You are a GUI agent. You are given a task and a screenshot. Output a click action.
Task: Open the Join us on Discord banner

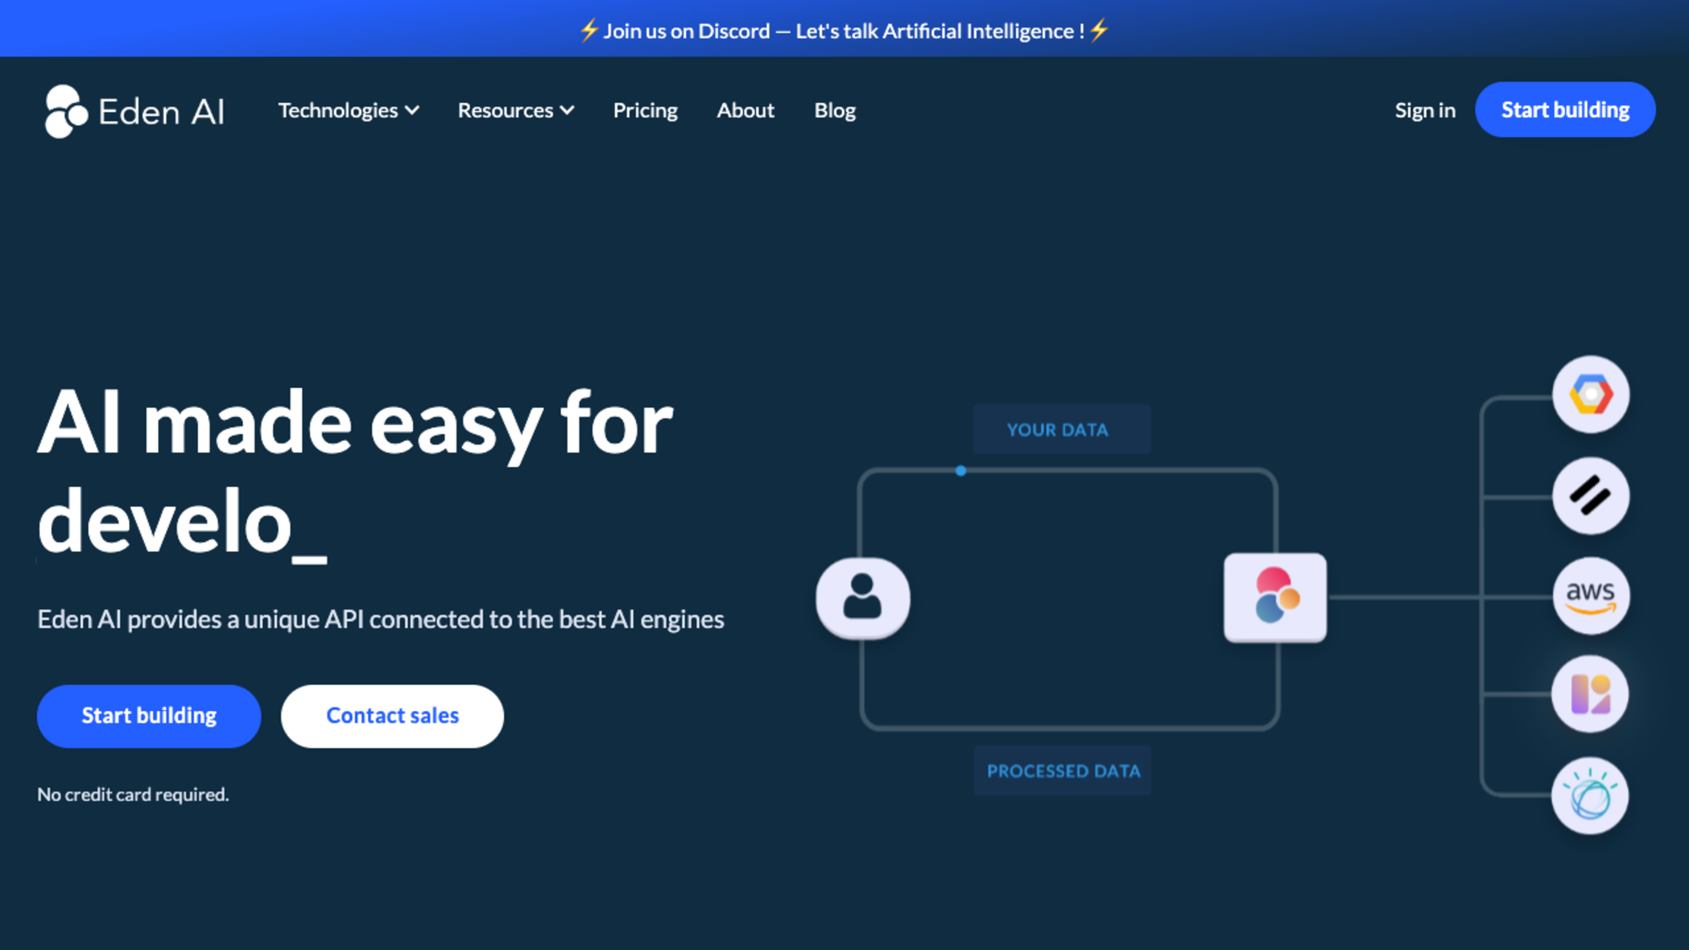point(844,30)
